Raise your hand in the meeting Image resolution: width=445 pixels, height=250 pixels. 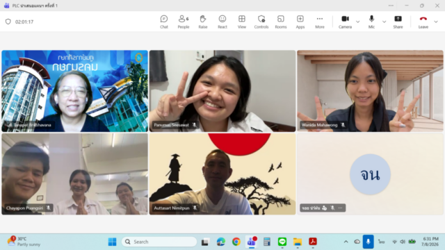point(202,22)
